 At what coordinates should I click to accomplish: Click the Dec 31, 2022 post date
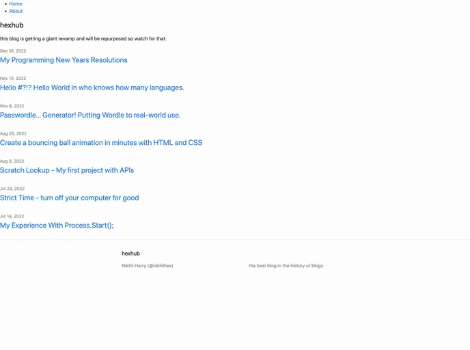click(x=13, y=51)
